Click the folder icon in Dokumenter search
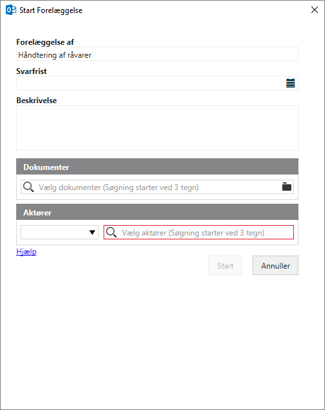 pyautogui.click(x=287, y=187)
